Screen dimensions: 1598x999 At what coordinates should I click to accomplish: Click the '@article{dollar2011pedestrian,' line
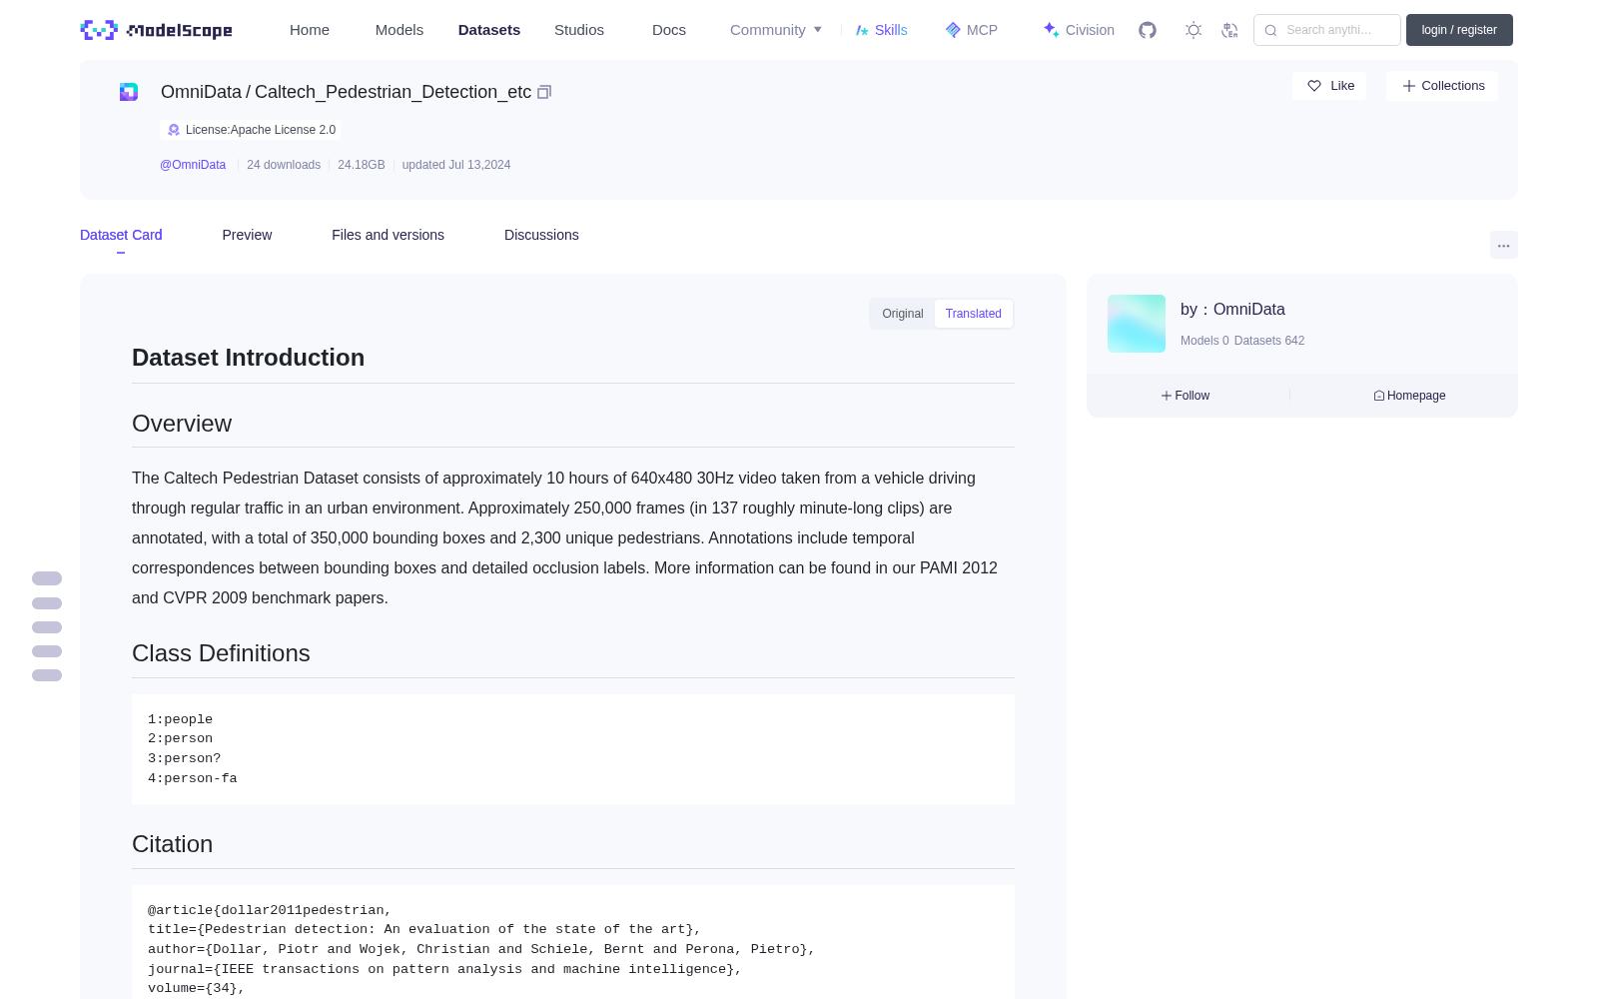270,910
